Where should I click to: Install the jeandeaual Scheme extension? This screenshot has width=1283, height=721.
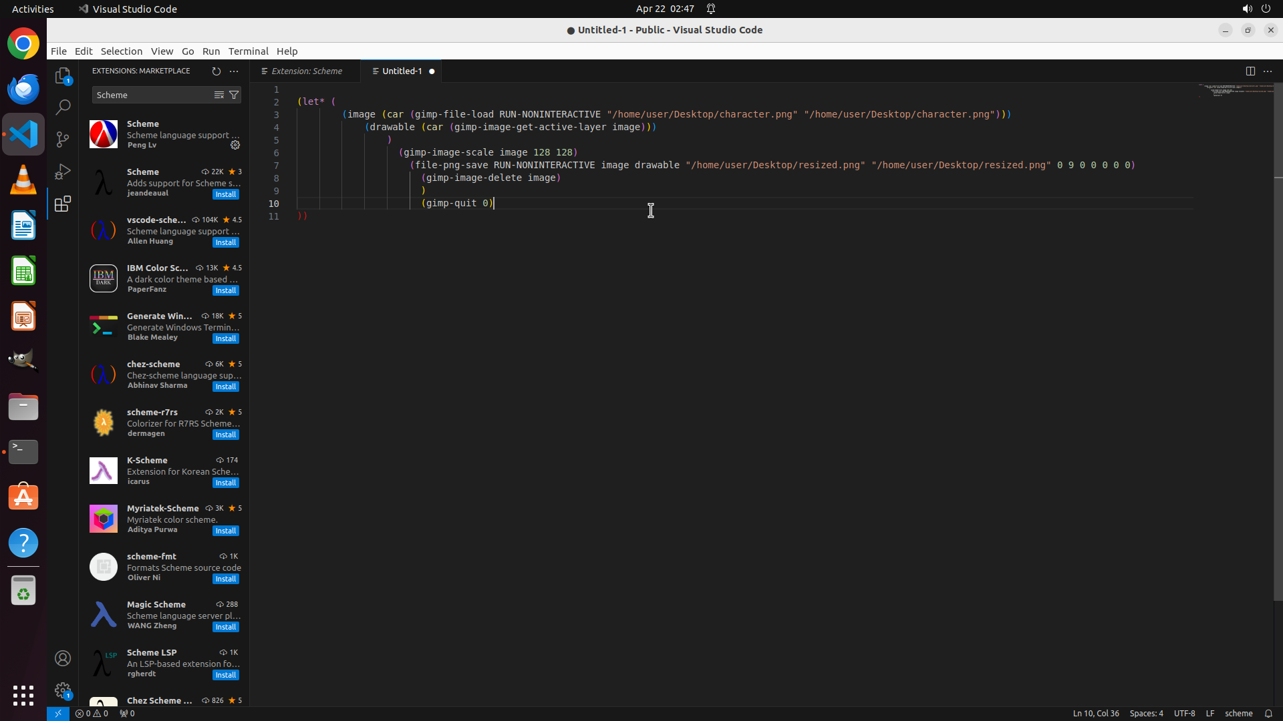225,194
